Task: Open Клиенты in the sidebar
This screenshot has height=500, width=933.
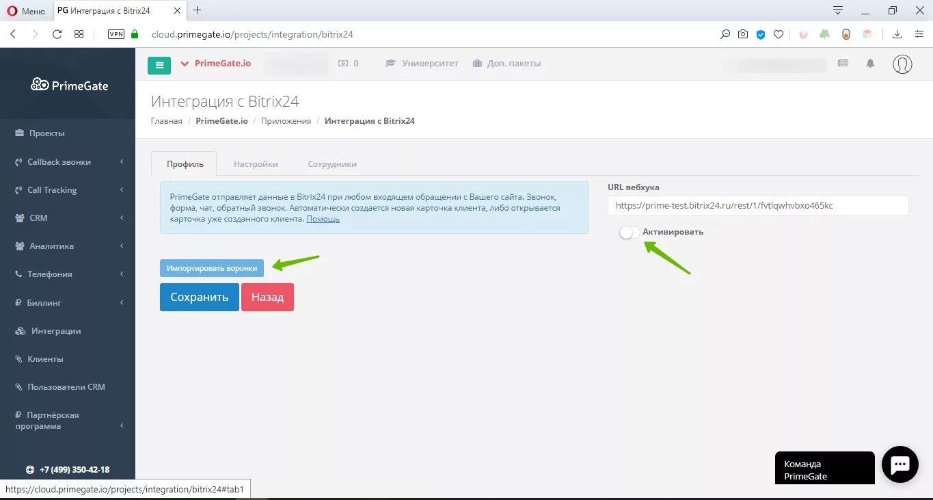Action: click(68, 359)
